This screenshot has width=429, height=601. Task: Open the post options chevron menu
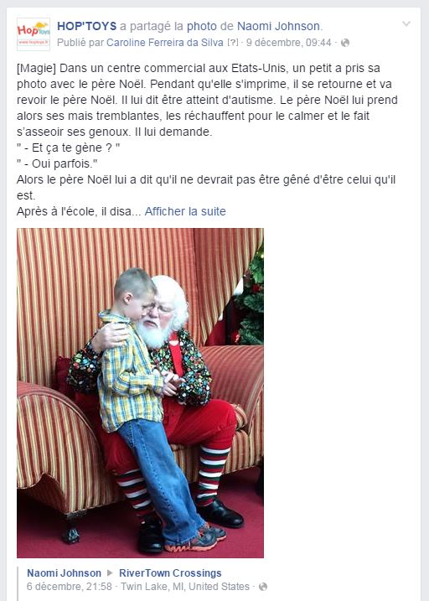pos(406,24)
